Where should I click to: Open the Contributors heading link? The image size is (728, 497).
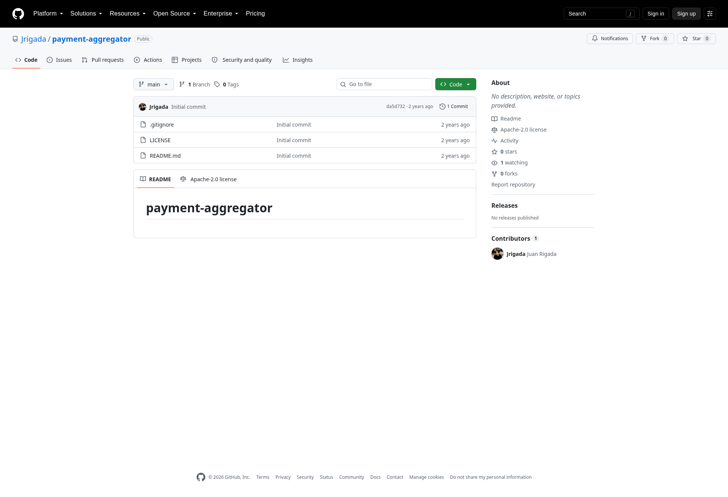515,238
